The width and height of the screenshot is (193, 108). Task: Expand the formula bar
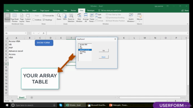(x=188, y=33)
